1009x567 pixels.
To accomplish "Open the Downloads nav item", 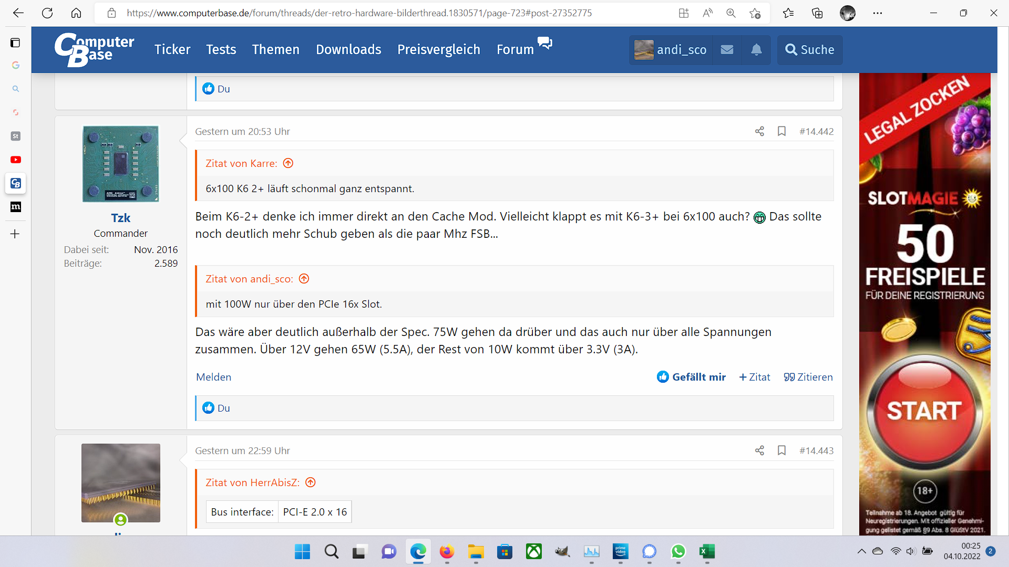I will tap(348, 50).
